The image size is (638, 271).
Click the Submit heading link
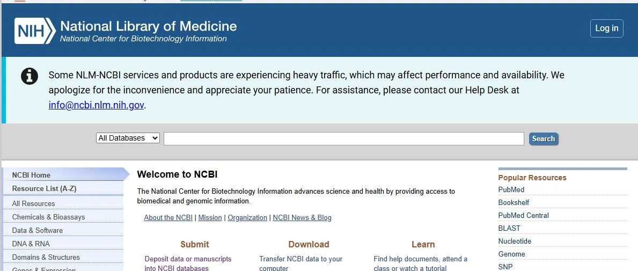(x=194, y=245)
